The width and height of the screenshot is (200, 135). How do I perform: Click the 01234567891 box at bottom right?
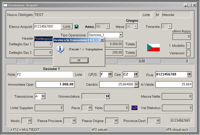[x=181, y=121]
